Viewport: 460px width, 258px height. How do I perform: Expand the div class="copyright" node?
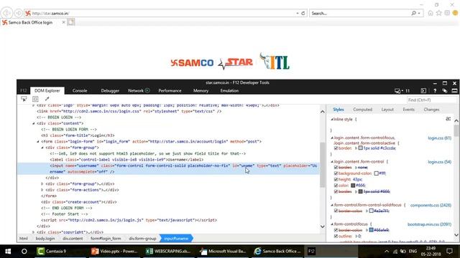pos(34,232)
